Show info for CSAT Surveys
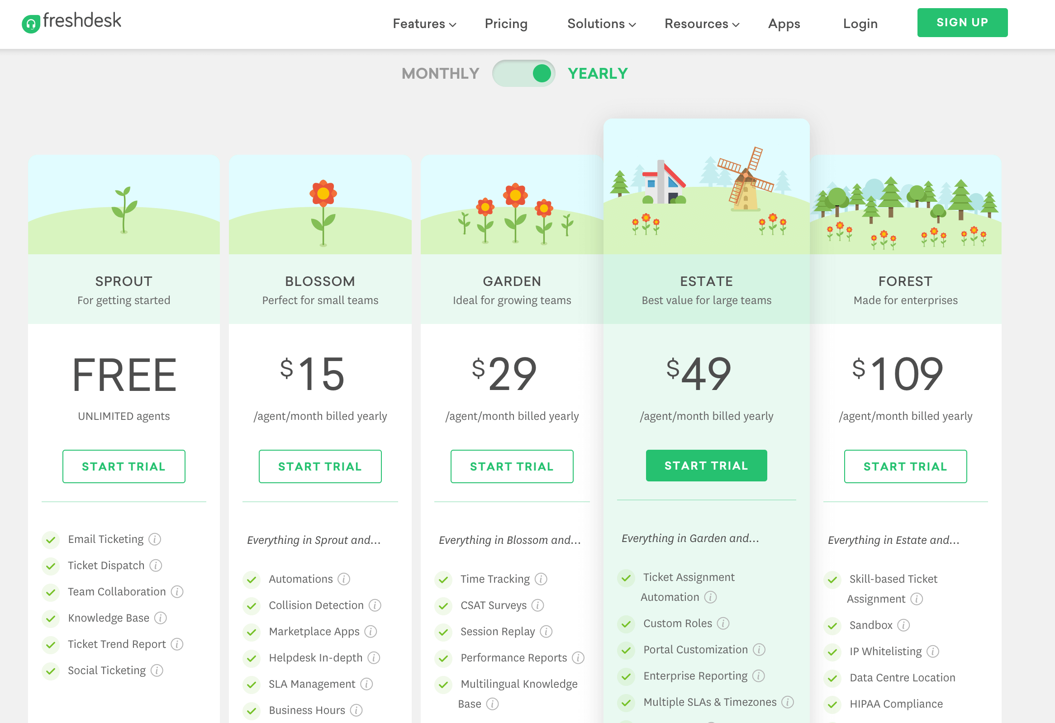 point(538,605)
